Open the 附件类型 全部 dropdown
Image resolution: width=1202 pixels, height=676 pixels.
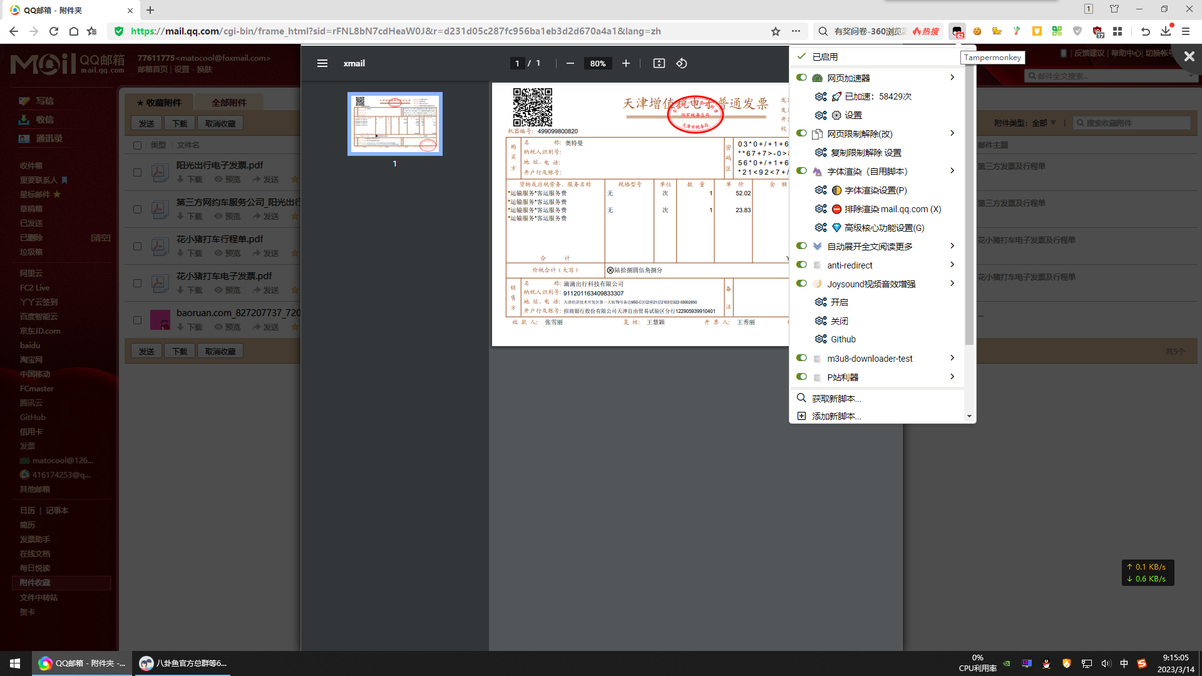(x=1044, y=123)
